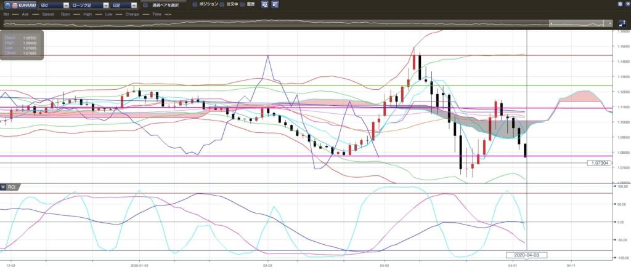Click the second chart layout icon beside 履歴
The width and height of the screenshot is (631, 275).
(275, 4)
